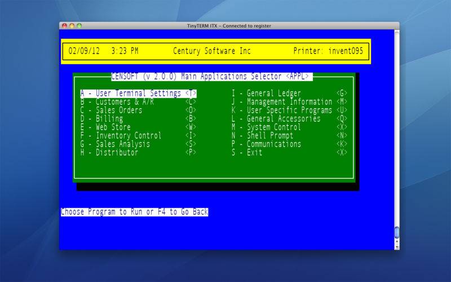Launch the Shell Prompt entry
451x282 pixels.
[x=289, y=135]
